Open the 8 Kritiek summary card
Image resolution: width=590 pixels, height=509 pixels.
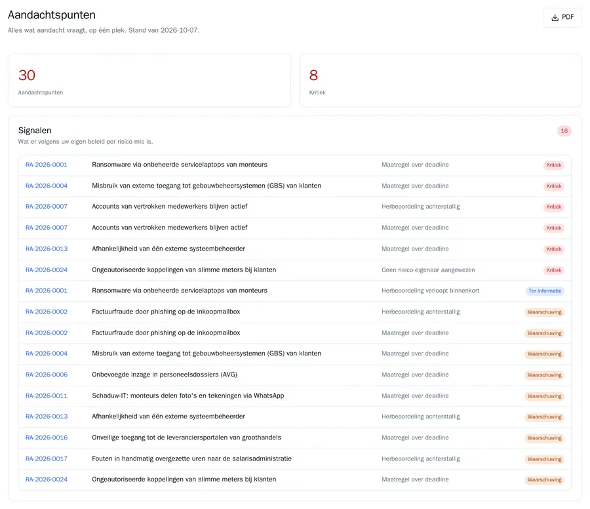pos(441,81)
